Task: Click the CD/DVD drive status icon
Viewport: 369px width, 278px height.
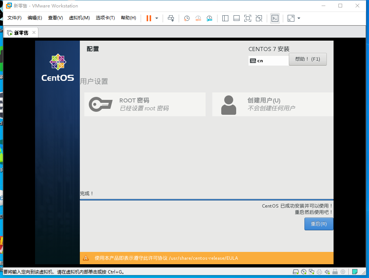Action: tap(304, 272)
